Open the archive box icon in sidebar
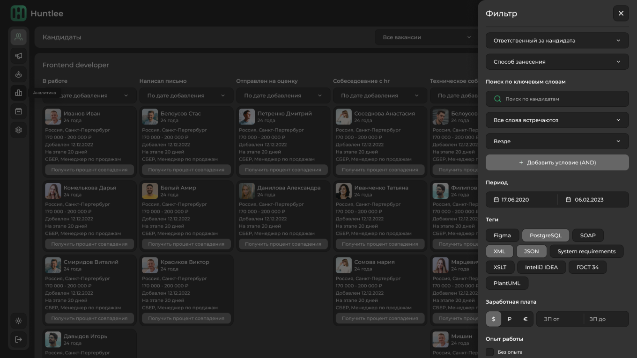Viewport: 637px width, 358px height. (19, 111)
